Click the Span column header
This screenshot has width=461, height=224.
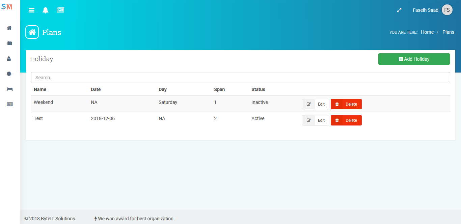219,89
